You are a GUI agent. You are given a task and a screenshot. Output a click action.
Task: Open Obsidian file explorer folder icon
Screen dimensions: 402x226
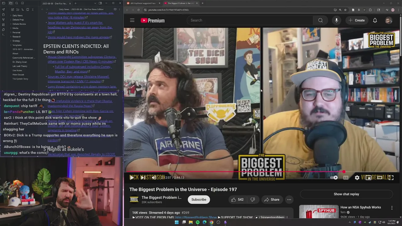tap(11, 3)
